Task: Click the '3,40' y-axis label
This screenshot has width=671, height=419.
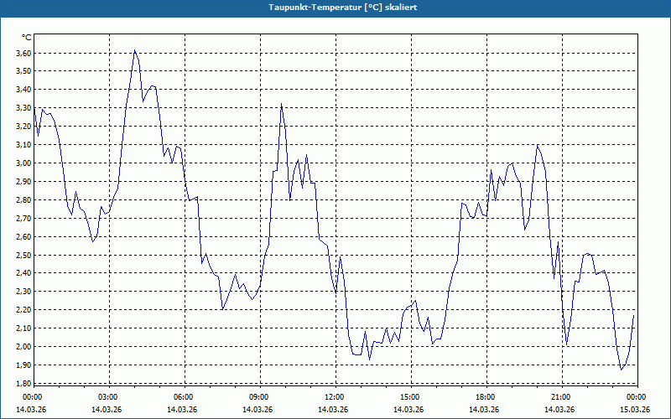Action: point(23,90)
